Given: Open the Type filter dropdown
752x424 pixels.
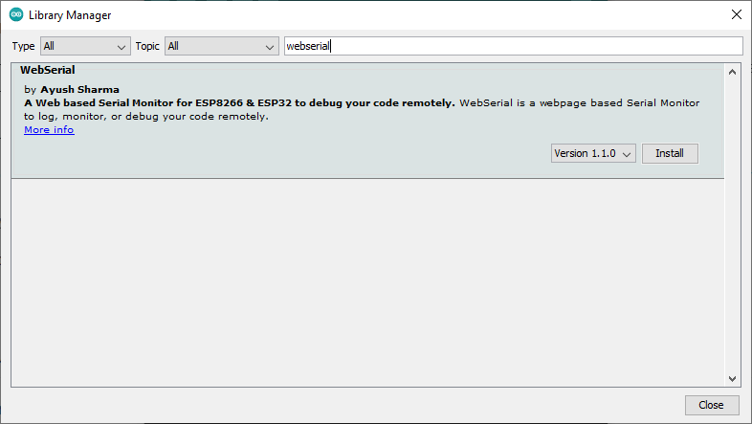Looking at the screenshot, I should 85,46.
